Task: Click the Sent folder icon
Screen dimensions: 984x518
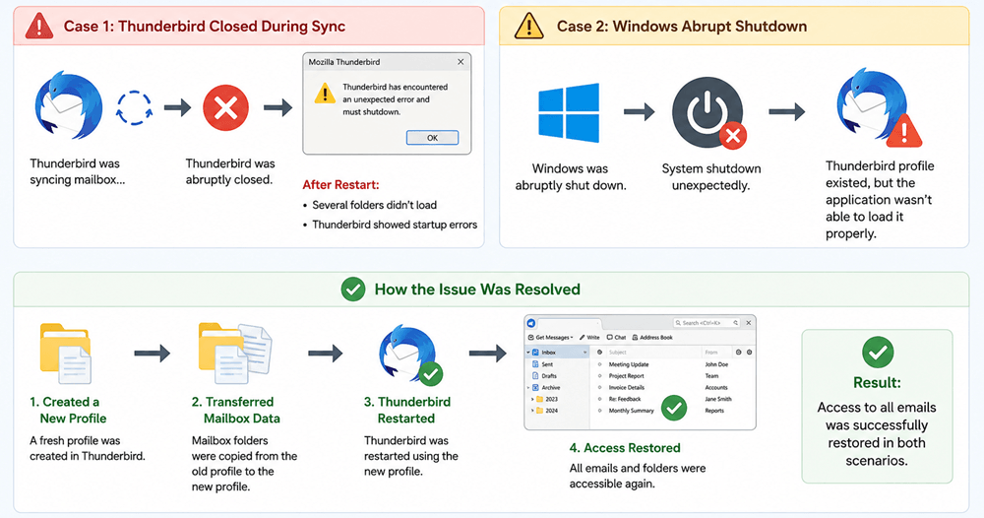Action: [535, 364]
